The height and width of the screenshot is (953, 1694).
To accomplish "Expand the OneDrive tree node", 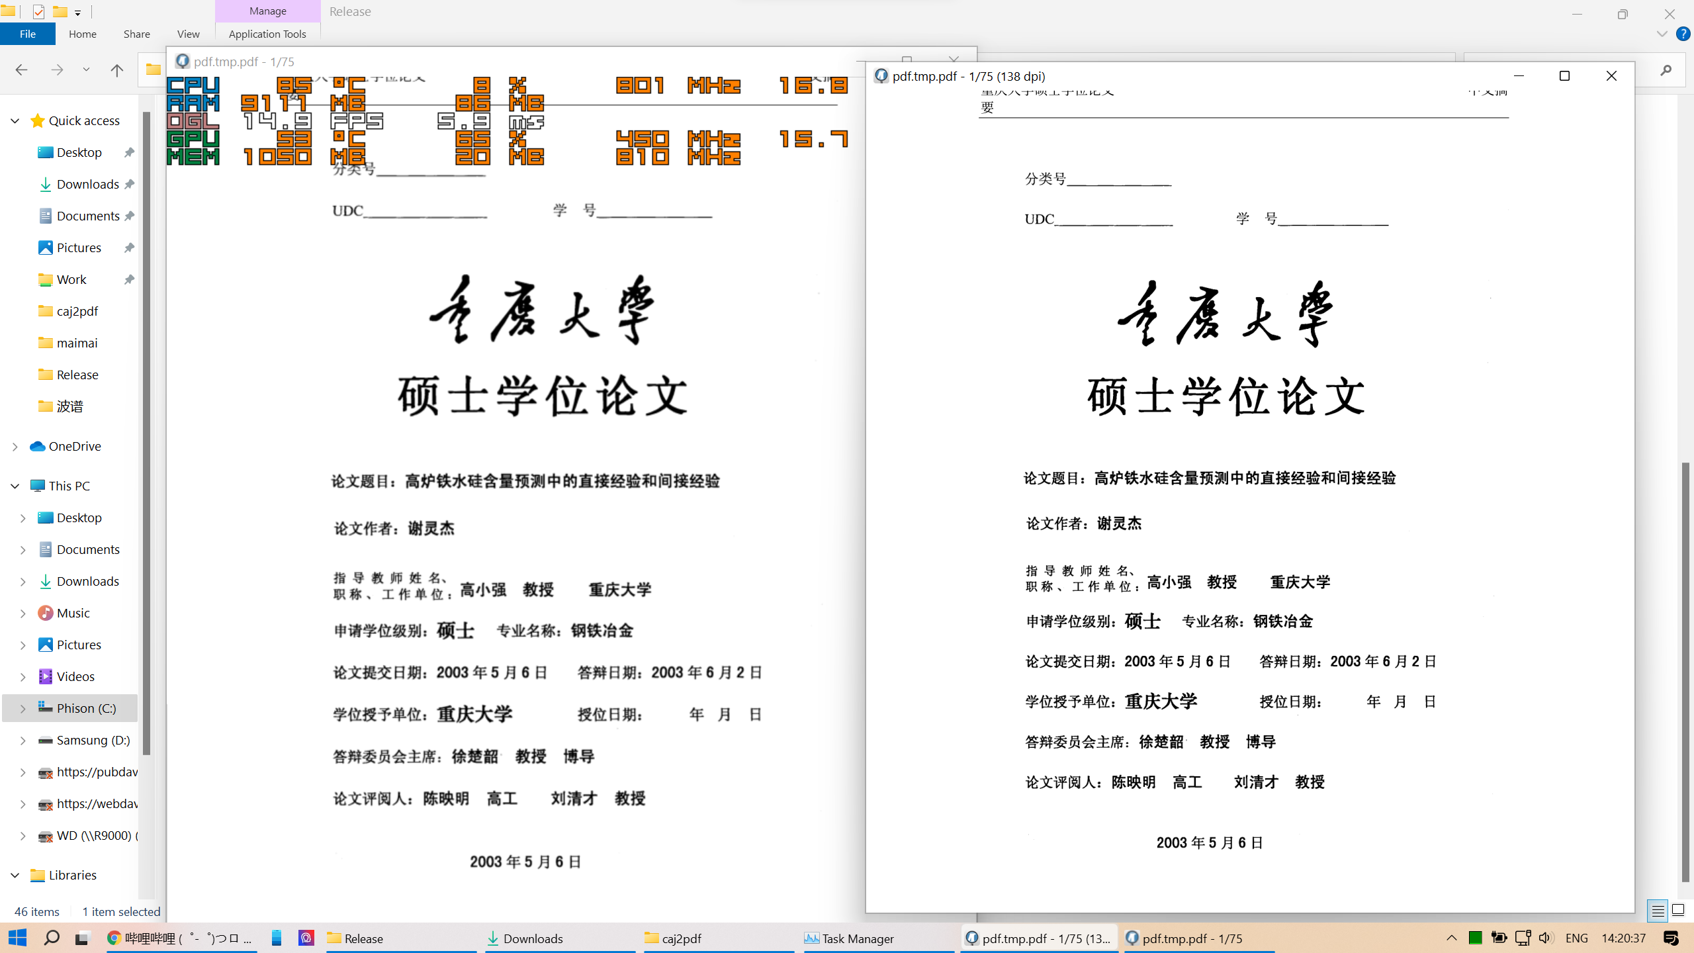I will [x=15, y=447].
